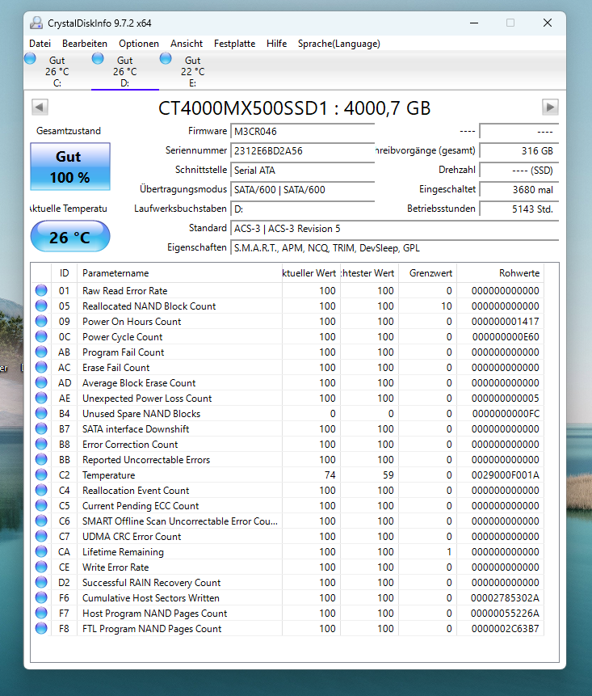Click the Übertragungsmodus field SATA/600
Screen dimensions: 592x696
[x=302, y=189]
